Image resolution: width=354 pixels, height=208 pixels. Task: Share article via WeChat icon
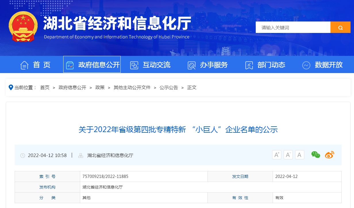(315, 155)
